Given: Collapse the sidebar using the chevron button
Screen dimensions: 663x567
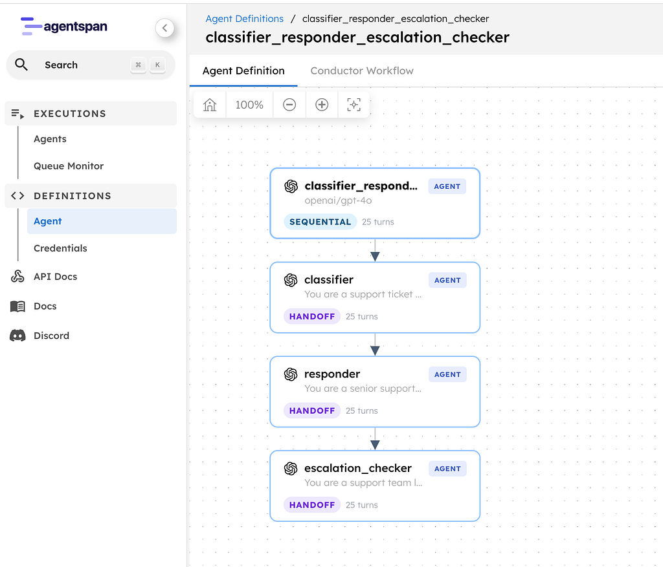Looking at the screenshot, I should [164, 28].
